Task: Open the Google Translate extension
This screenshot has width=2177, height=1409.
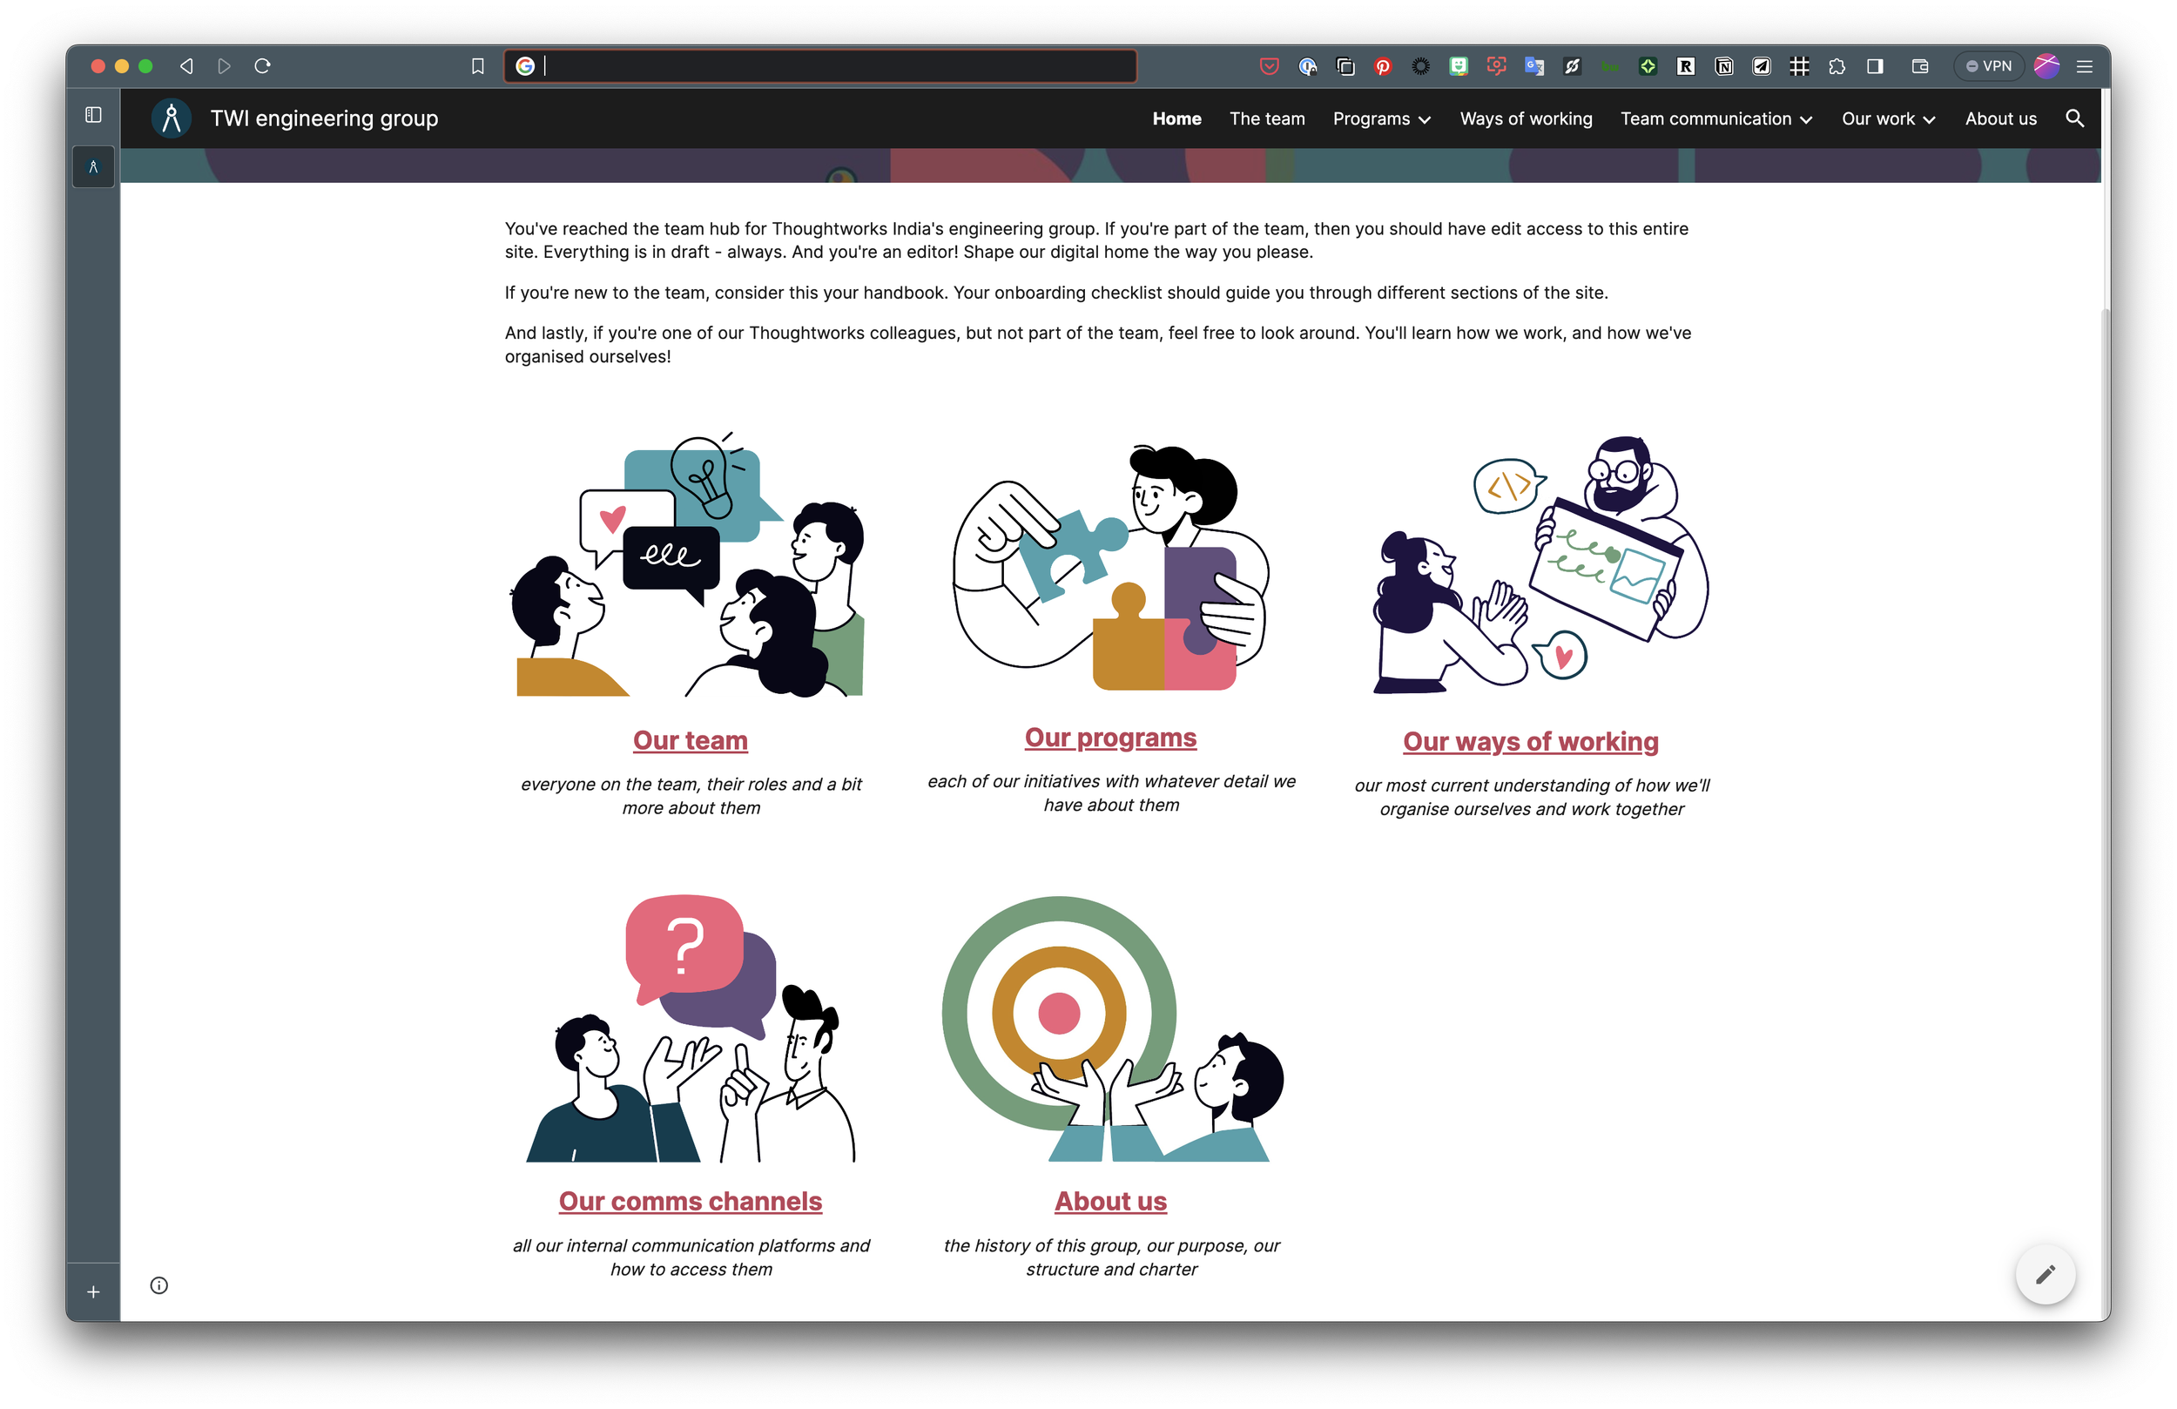Action: coord(1534,66)
